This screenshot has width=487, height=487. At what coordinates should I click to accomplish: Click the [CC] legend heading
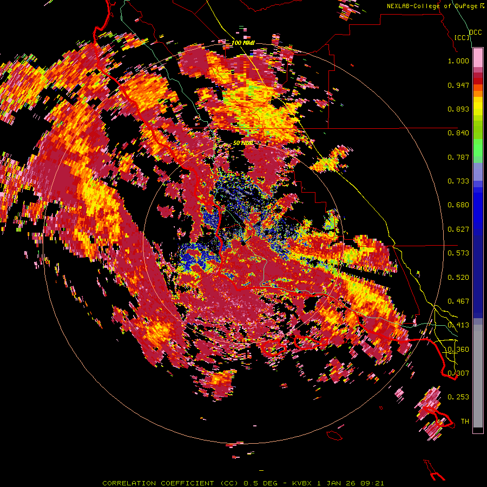pos(462,37)
